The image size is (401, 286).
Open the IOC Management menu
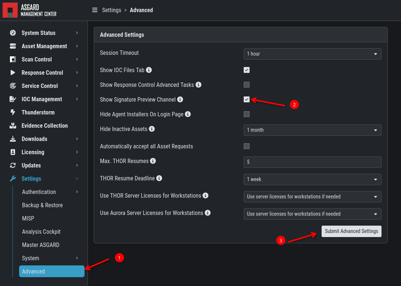click(42, 99)
